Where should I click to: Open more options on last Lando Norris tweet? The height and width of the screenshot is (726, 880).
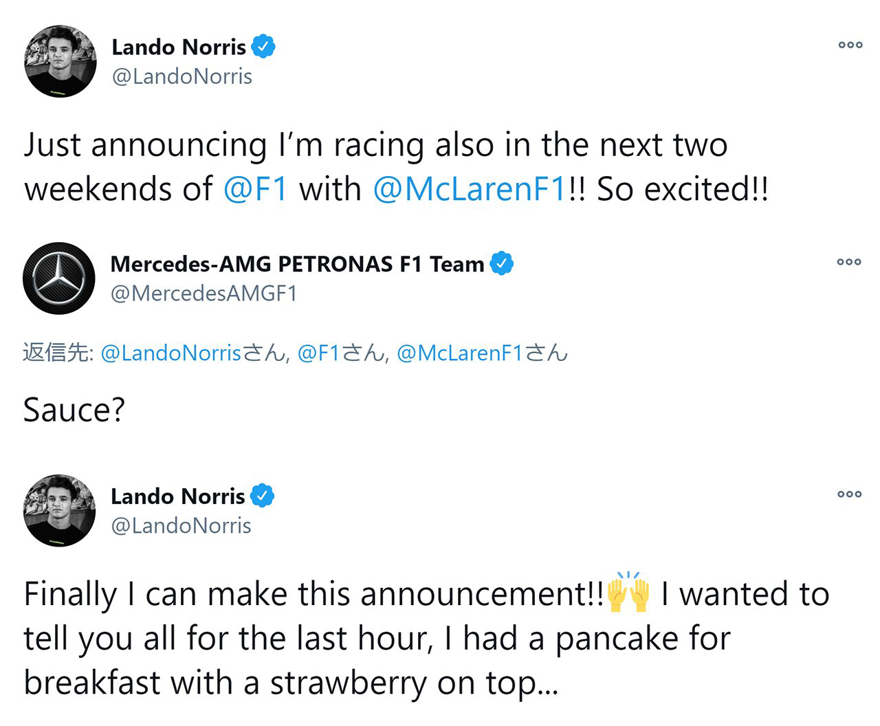click(x=849, y=494)
